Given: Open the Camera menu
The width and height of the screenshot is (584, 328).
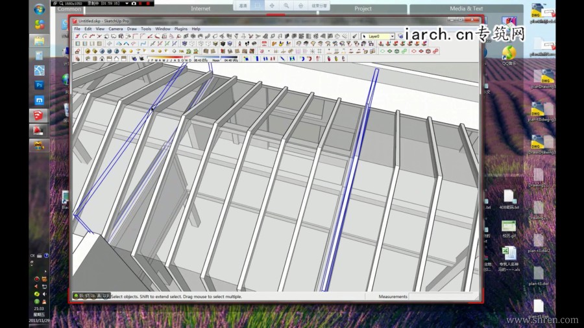Looking at the screenshot, I should [116, 29].
